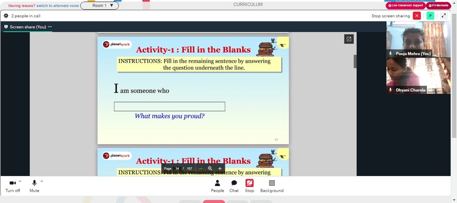
Task: Click the total pages 187 label
Action: pyautogui.click(x=190, y=169)
